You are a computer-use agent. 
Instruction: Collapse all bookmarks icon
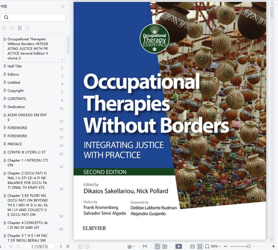click(12, 28)
